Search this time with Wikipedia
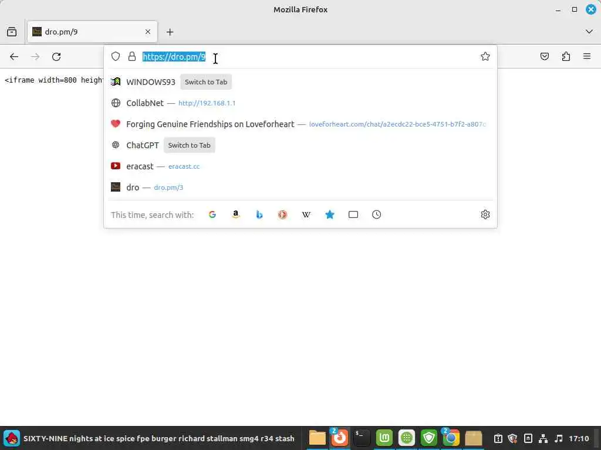Screen dimensions: 601x450 (x=306, y=214)
